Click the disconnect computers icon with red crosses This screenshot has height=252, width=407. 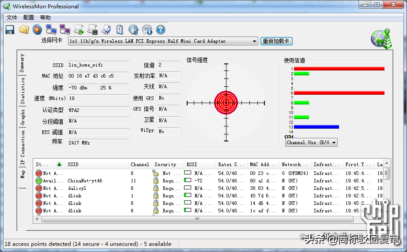click(x=64, y=30)
